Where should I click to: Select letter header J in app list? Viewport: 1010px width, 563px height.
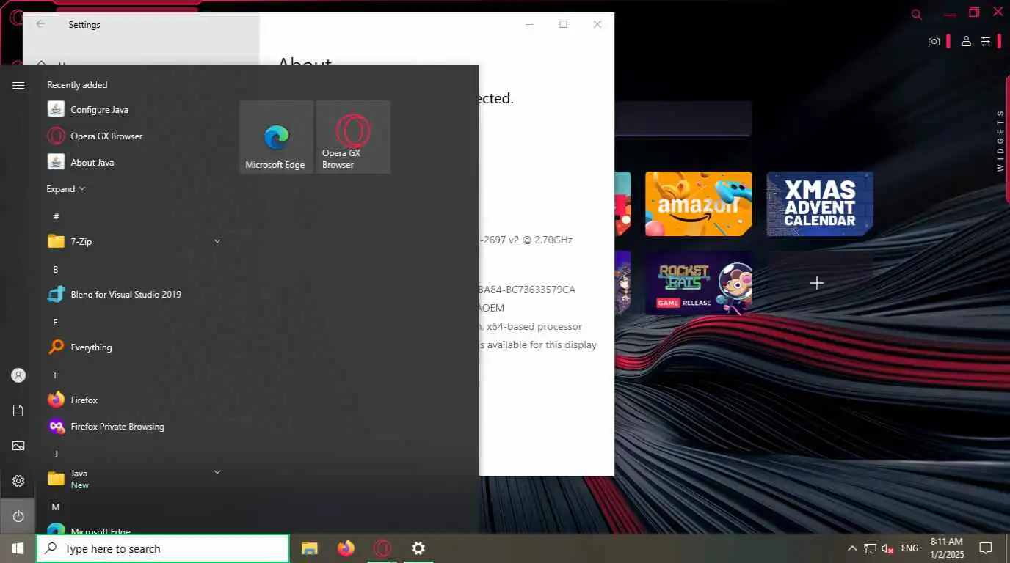tap(56, 454)
